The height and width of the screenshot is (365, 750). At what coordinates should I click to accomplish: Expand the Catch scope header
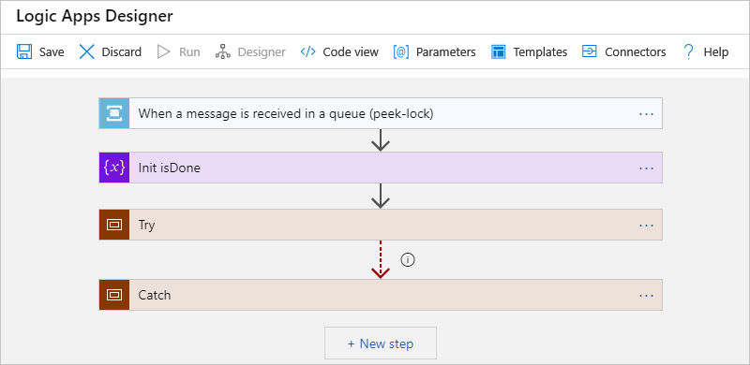click(x=381, y=295)
